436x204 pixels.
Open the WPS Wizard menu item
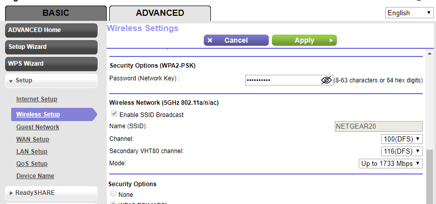[x=51, y=64]
